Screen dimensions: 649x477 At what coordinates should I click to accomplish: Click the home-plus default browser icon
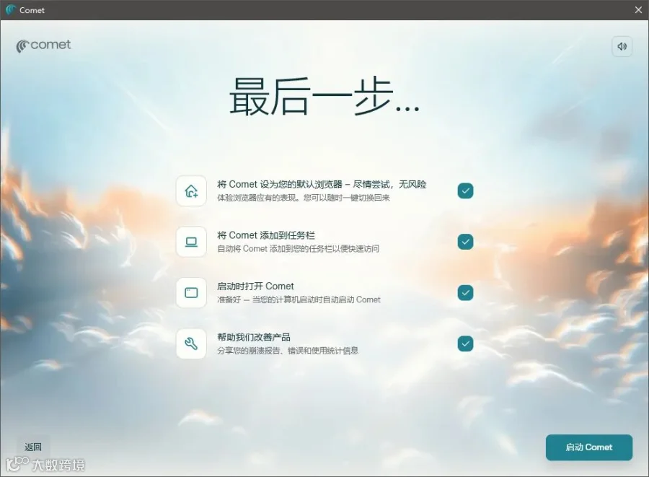(191, 191)
